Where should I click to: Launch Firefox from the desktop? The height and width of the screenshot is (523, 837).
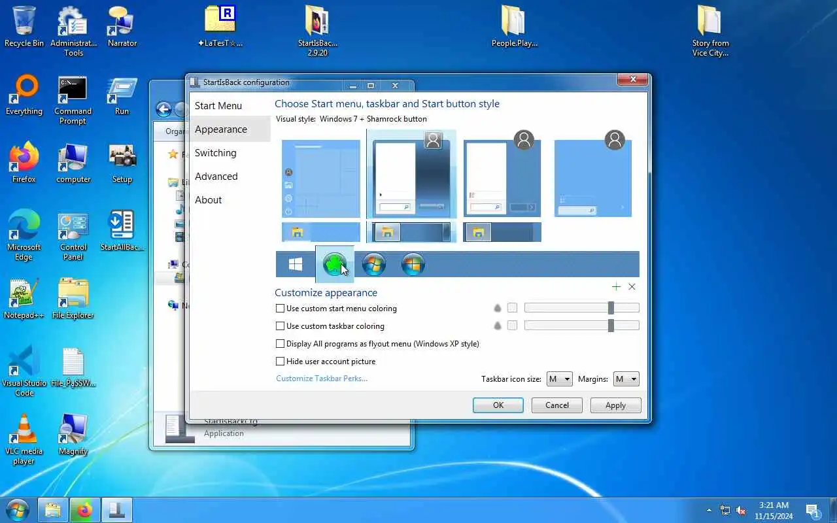click(x=24, y=163)
